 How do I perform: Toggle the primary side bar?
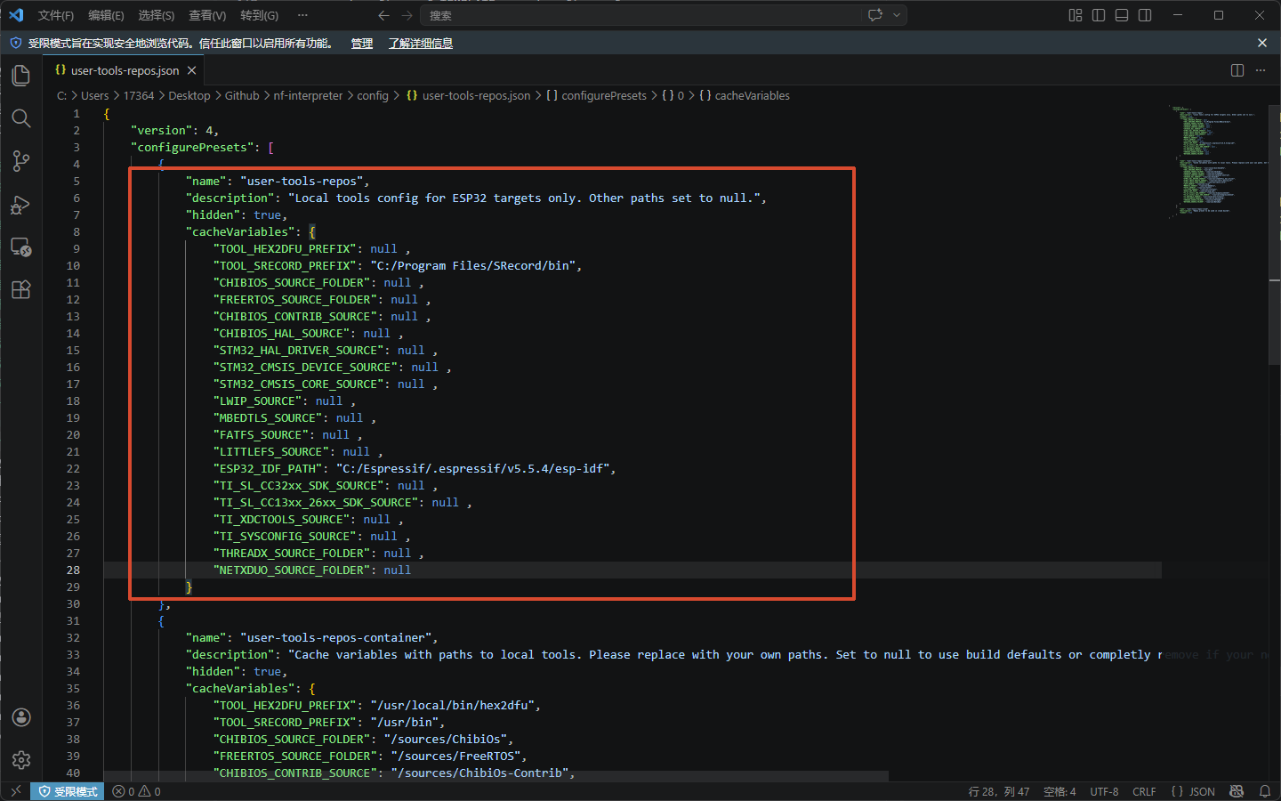click(x=1099, y=15)
